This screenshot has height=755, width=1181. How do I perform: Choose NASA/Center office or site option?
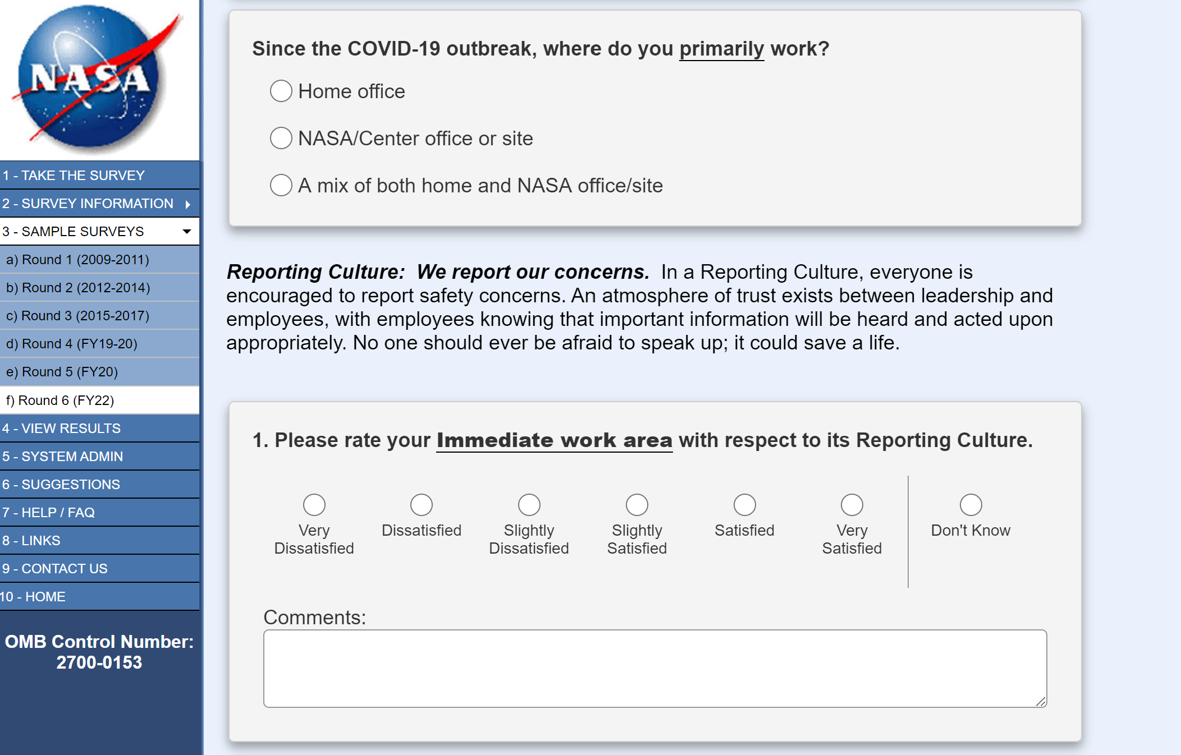tap(281, 138)
